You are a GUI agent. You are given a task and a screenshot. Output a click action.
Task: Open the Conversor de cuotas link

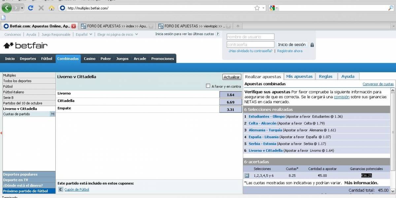coord(378,84)
